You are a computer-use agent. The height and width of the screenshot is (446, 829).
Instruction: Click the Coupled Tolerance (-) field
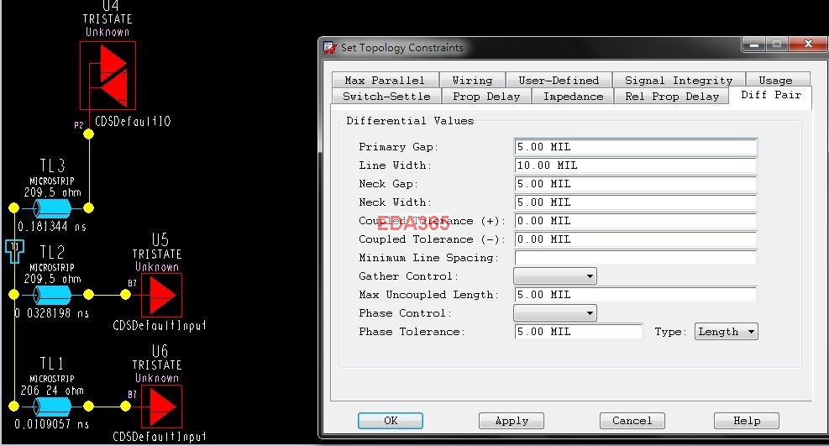pyautogui.click(x=636, y=239)
